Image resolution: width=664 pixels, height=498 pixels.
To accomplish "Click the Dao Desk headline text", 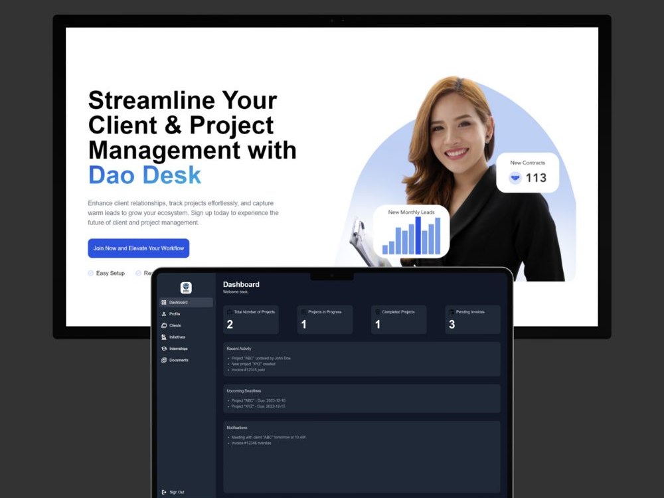I will [144, 175].
